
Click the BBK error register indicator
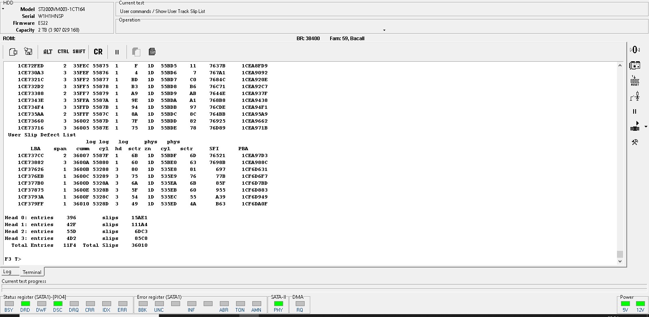[x=143, y=304]
